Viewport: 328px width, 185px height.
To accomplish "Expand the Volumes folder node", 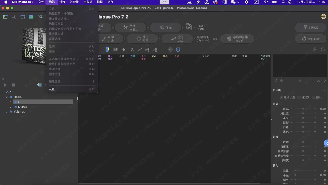I will point(7,112).
